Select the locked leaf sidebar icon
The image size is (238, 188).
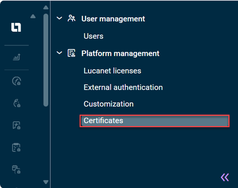click(x=17, y=103)
